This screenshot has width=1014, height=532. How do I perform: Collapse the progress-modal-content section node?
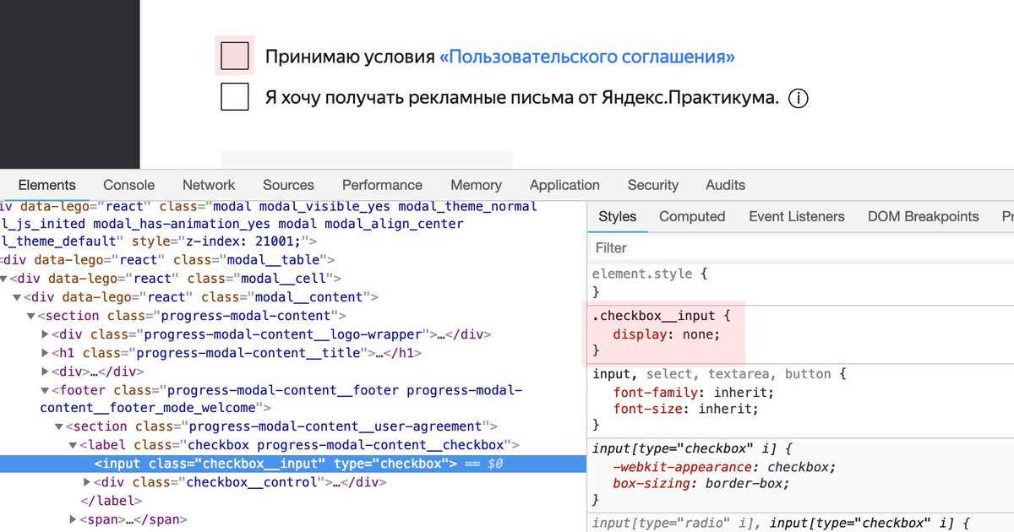(x=31, y=316)
